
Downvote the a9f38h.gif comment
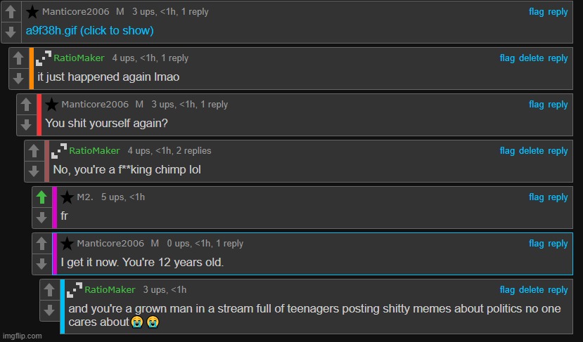[x=10, y=31]
